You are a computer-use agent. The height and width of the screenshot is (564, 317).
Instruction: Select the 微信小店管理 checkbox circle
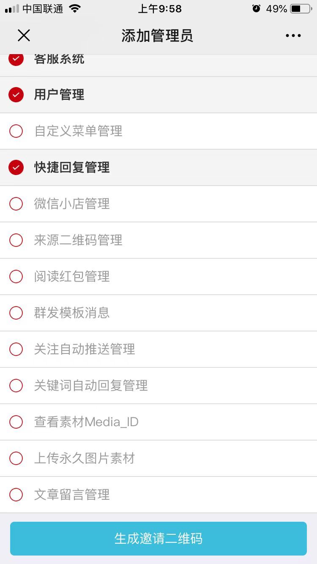[x=16, y=204]
